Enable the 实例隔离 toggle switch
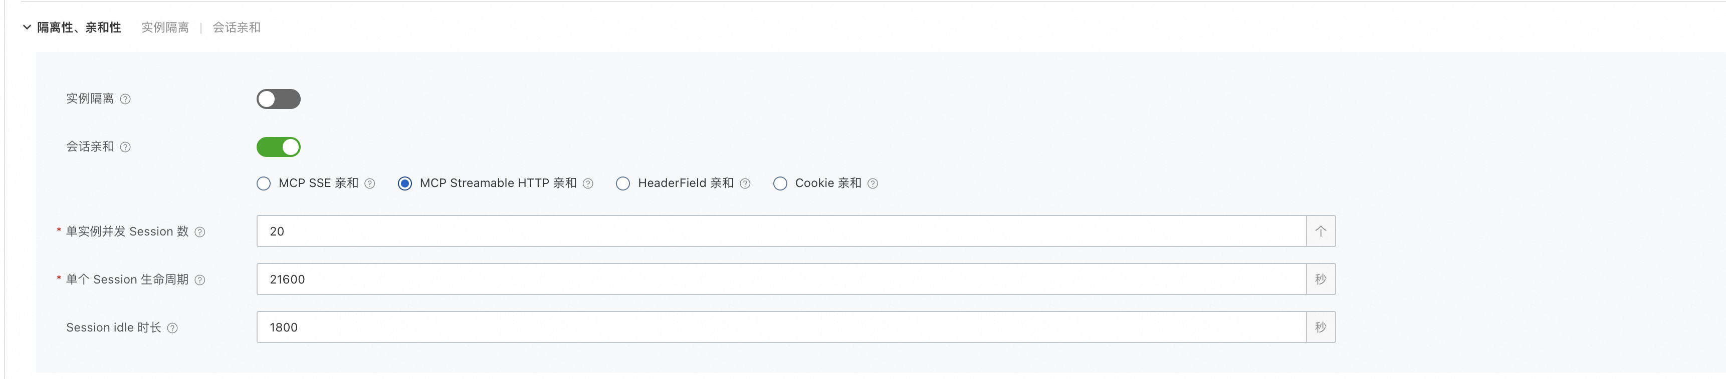Image resolution: width=1726 pixels, height=379 pixels. (278, 99)
